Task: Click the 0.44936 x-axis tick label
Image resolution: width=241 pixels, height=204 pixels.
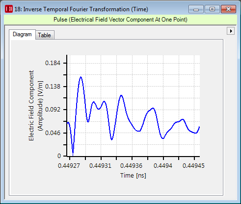Action: [x=131, y=166]
